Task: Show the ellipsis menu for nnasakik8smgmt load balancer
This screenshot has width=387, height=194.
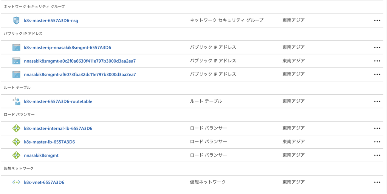Action: (377, 155)
